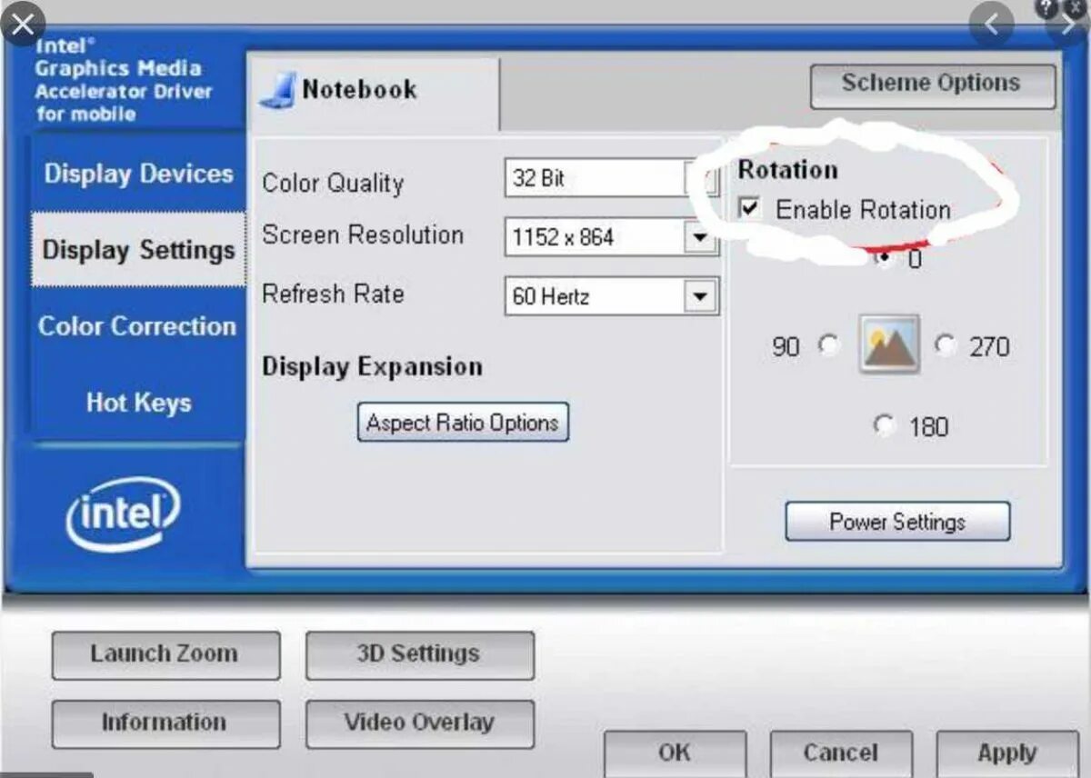This screenshot has height=778, width=1091.
Task: Click the Apply button
Action: coord(1007,753)
